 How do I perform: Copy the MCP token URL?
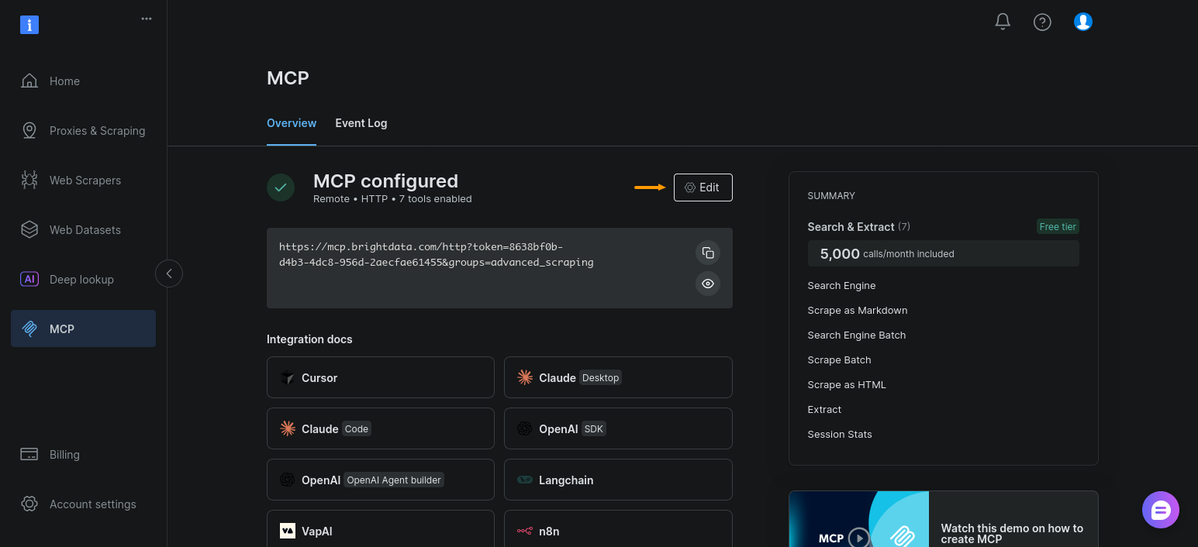coord(707,253)
